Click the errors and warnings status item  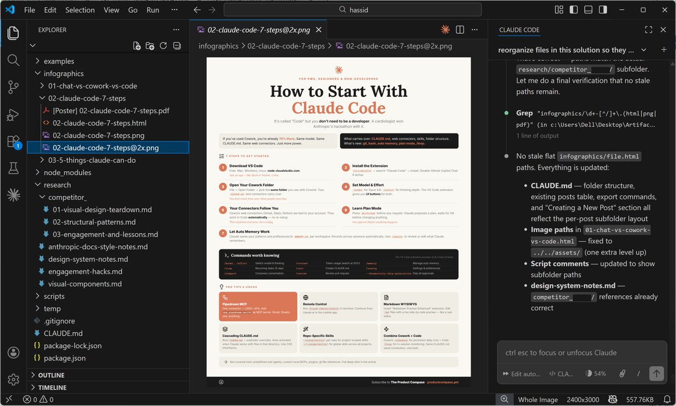click(x=38, y=400)
